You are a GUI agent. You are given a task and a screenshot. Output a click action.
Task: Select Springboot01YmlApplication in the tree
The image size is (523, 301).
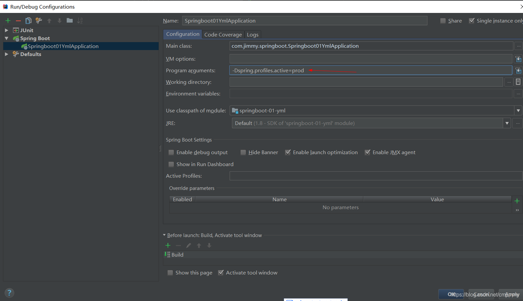point(63,46)
